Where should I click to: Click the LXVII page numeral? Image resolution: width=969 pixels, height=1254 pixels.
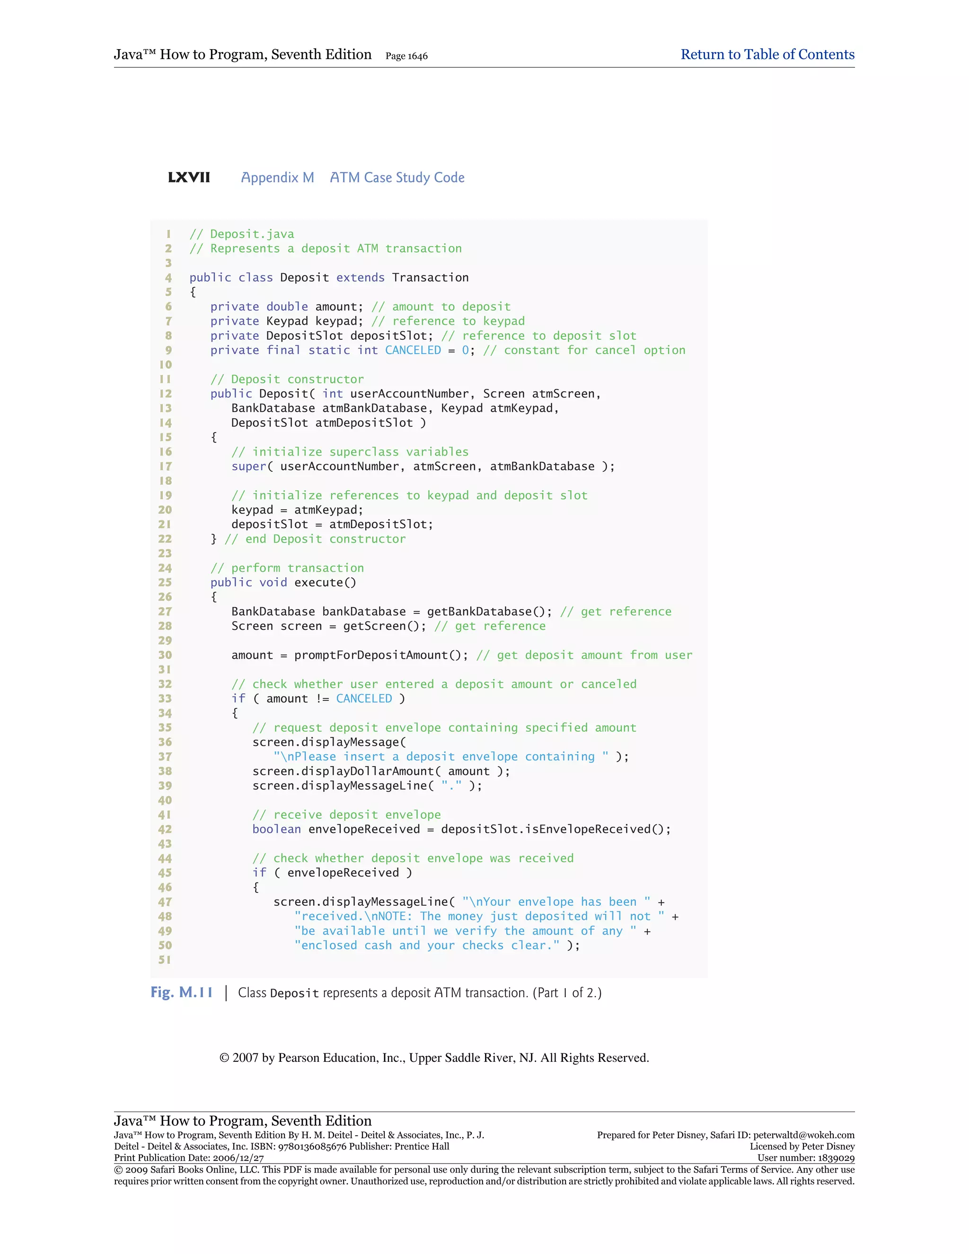[x=189, y=177]
